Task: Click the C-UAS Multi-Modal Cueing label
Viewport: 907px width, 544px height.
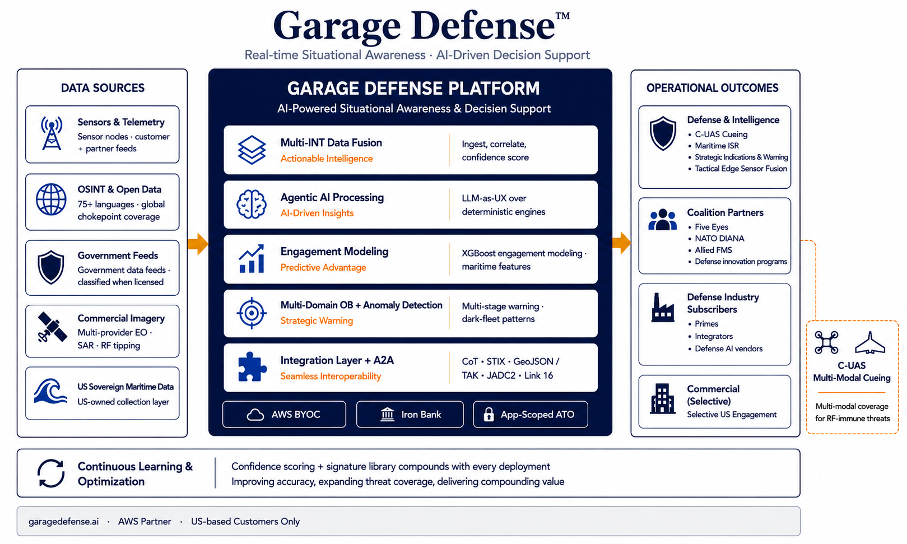Action: coord(852,371)
